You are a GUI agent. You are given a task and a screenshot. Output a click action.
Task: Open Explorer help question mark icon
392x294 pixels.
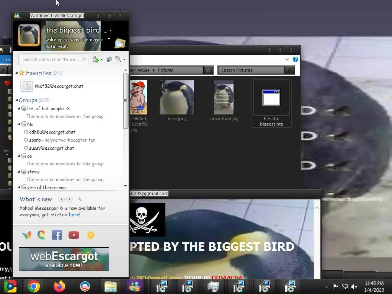click(x=295, y=59)
